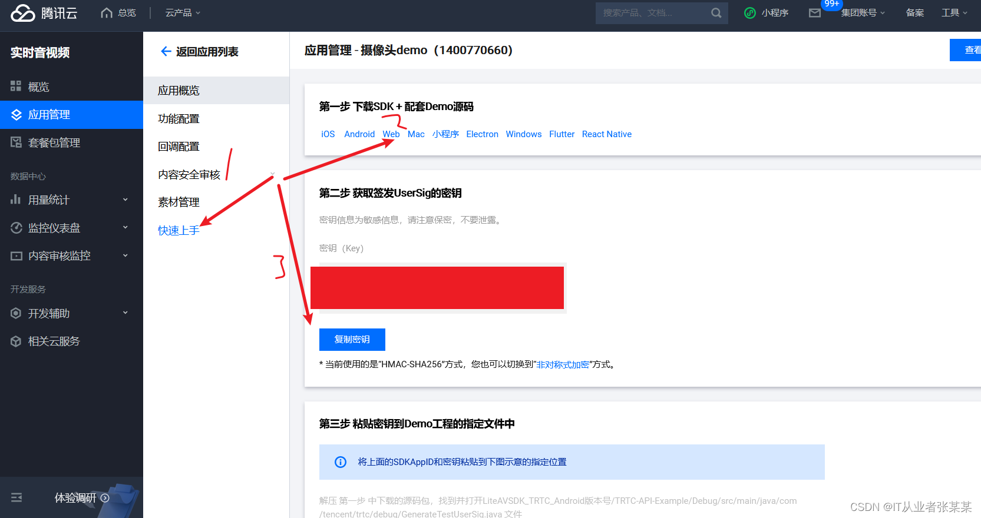This screenshot has width=981, height=518.
Task: Click the back arrow beside 返回应用列表
Action: pyautogui.click(x=166, y=51)
